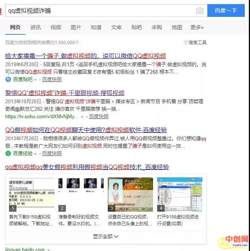
Task: Click the 搜索工具 filter icon
Action: coord(186,43)
